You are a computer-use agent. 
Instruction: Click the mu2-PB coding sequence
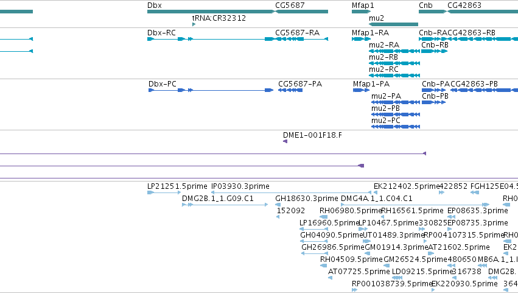(396, 115)
